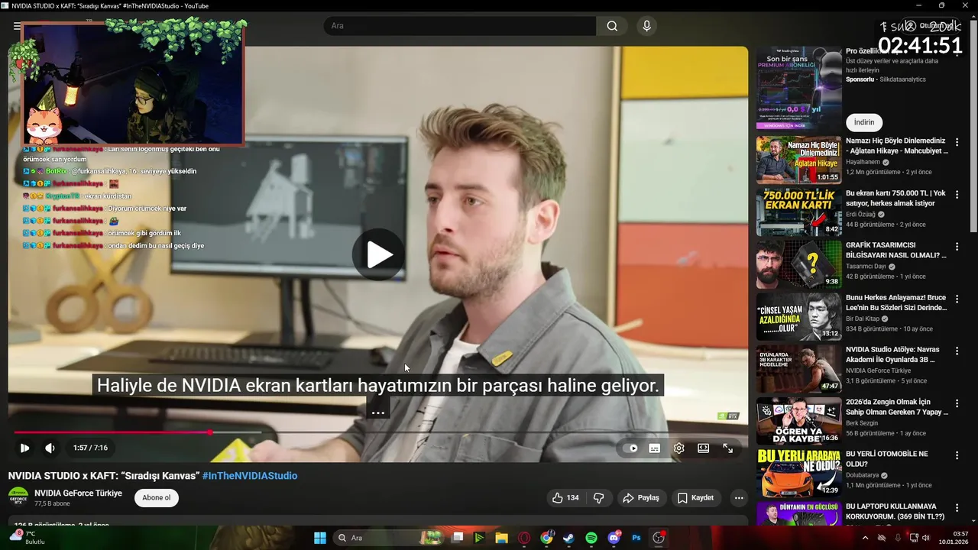Open options for BU YERLİ OTOMOBİLE video
The image size is (978, 550).
click(957, 455)
